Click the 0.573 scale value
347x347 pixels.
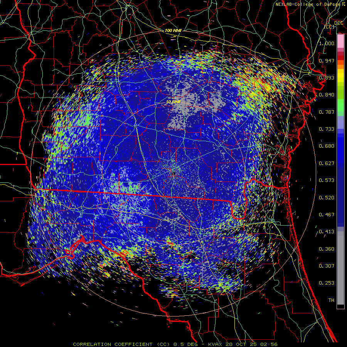point(327,180)
